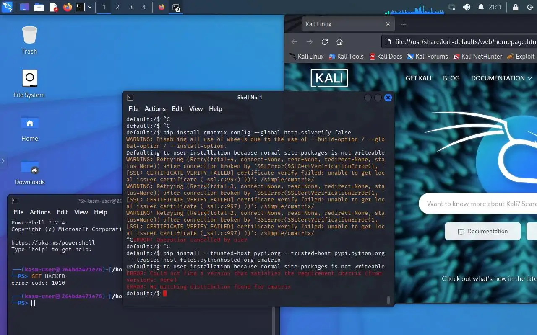Click the Firefox address bar

459,41
